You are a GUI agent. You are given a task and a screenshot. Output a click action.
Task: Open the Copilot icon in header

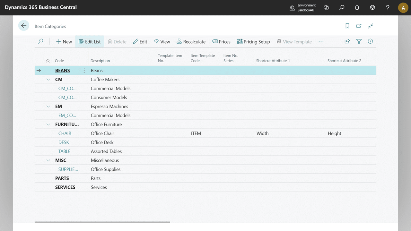[326, 8]
